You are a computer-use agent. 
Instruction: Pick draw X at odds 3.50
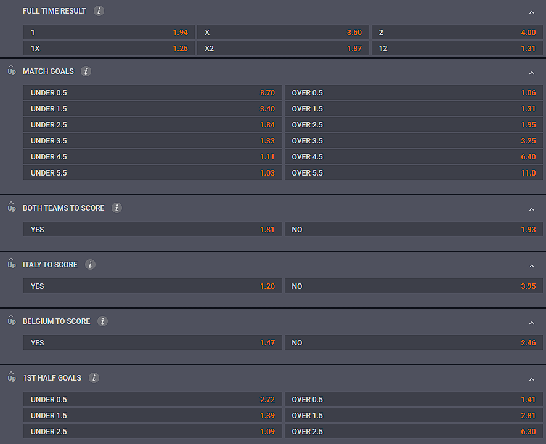point(283,32)
